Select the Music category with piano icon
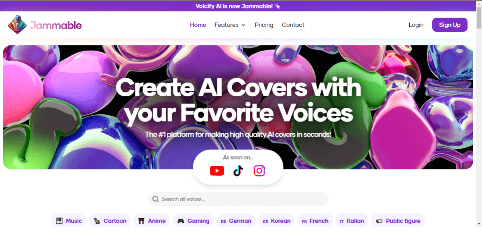This screenshot has width=482, height=240. tap(69, 221)
